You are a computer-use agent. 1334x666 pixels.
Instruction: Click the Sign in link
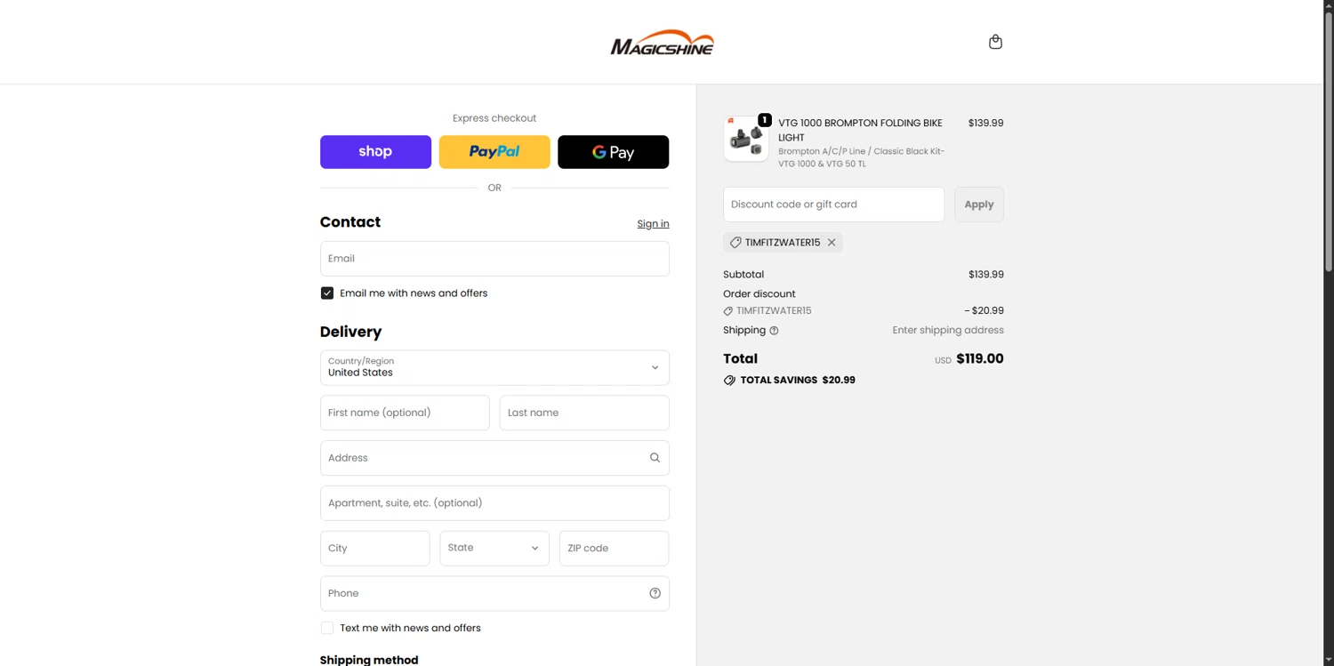coord(653,223)
